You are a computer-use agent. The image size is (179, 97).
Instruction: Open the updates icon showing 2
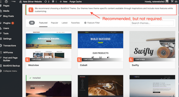46,2
